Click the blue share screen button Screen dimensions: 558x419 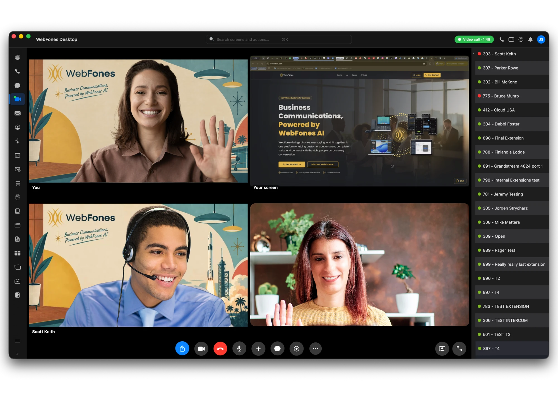tap(182, 349)
